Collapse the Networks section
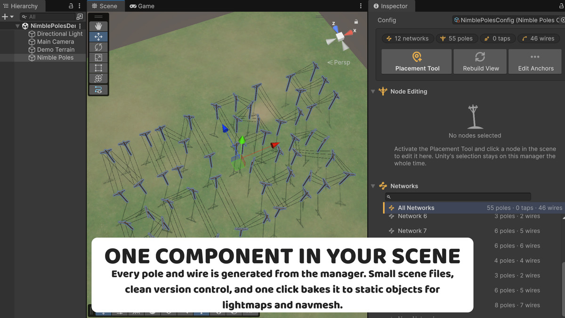The height and width of the screenshot is (318, 565). coord(373,186)
